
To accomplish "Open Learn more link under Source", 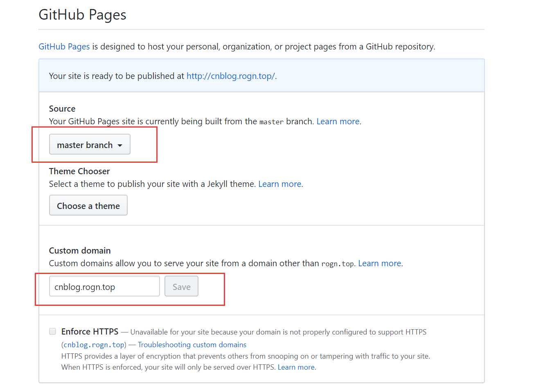I will click(x=338, y=121).
